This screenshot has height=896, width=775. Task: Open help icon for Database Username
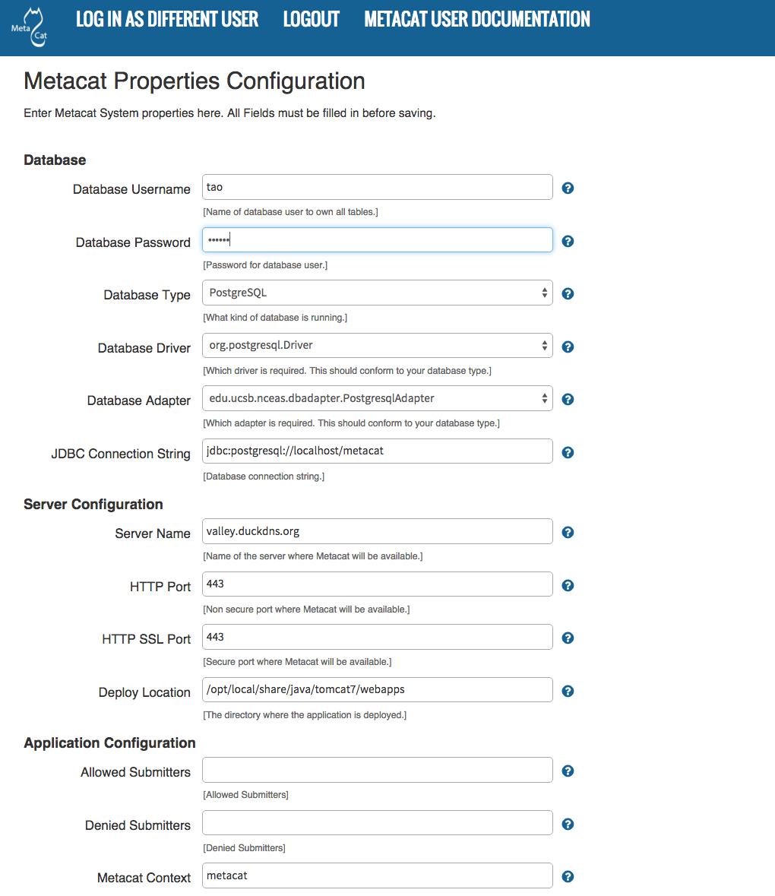[x=568, y=188]
